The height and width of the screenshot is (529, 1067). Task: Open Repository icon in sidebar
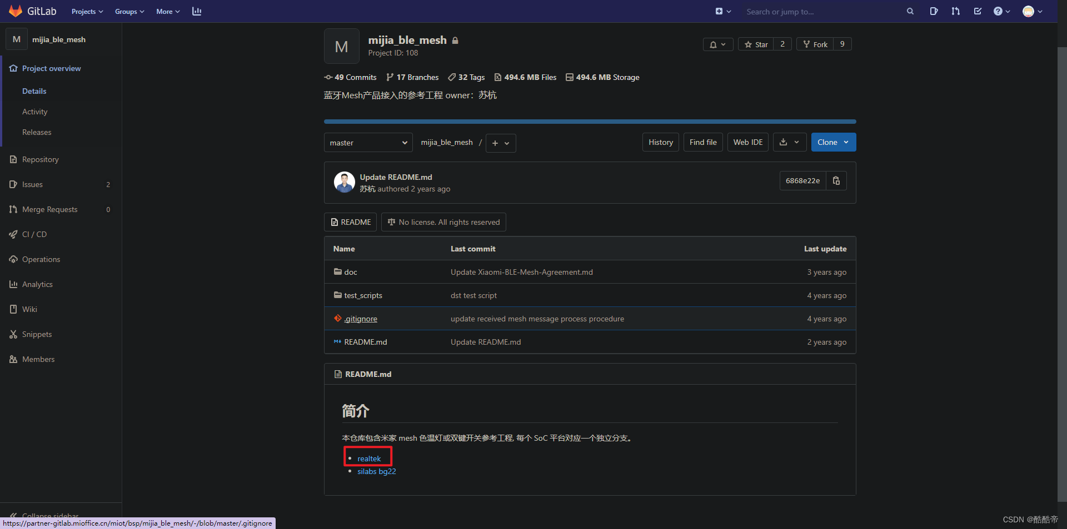click(x=13, y=159)
